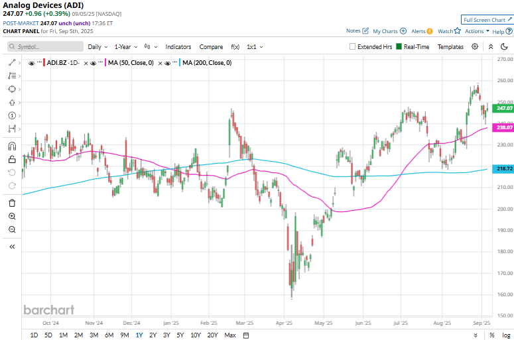Open the 1-Year period dropdown
Viewport: 514px width, 340px height.
[x=126, y=47]
